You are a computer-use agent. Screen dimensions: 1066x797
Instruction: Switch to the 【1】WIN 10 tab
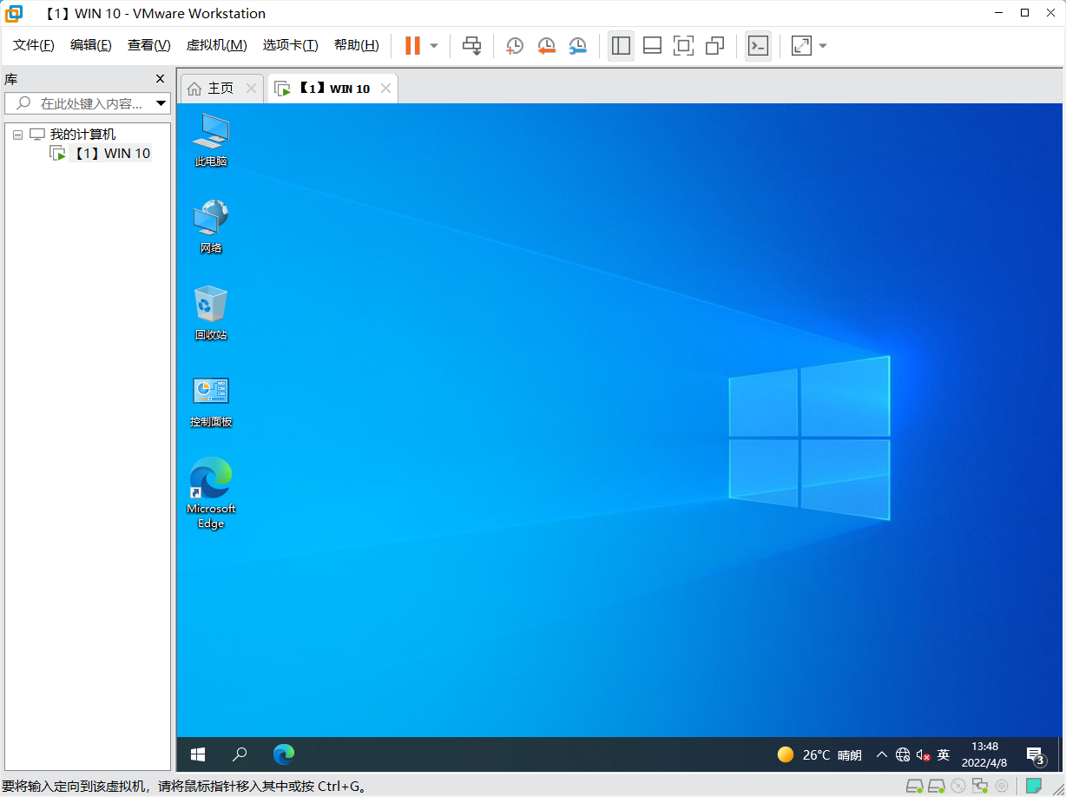326,89
